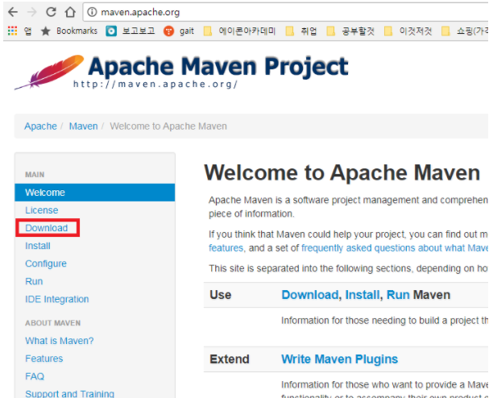This screenshot has width=493, height=398.
Task: Click the Welcome to Apache Maven breadcrumb text
Action: coord(168,126)
